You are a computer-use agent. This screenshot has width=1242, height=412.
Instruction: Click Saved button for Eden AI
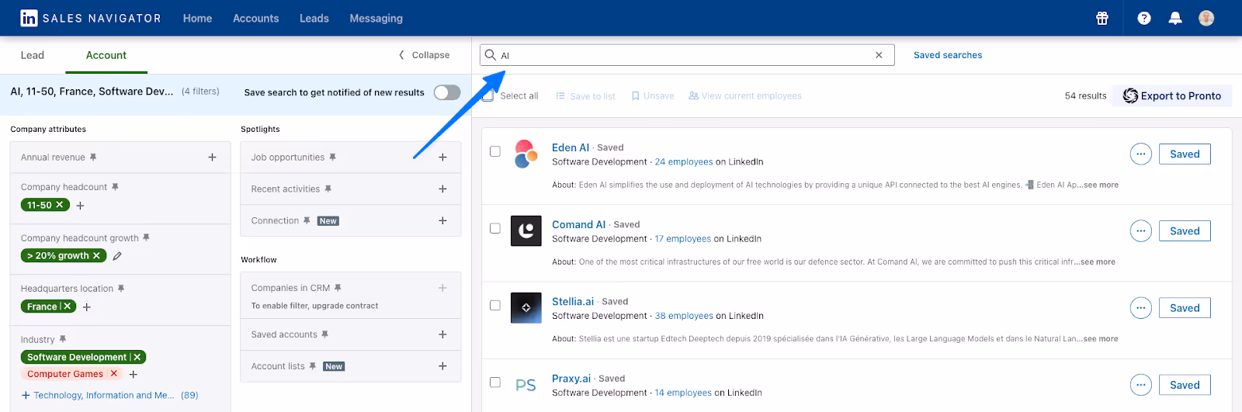click(x=1185, y=154)
